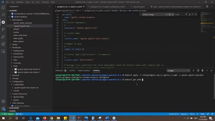215x121 pixels.
Task: Open the Accounts menu icon
Action: pyautogui.click(x=3, y=101)
